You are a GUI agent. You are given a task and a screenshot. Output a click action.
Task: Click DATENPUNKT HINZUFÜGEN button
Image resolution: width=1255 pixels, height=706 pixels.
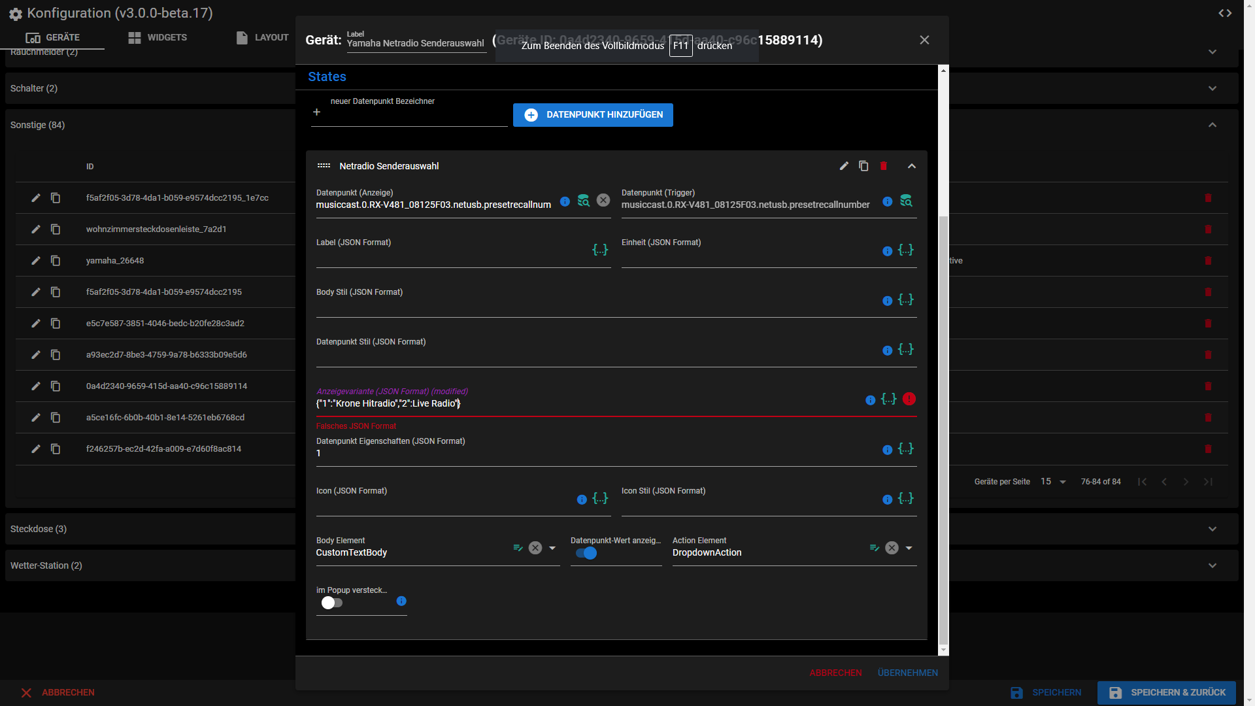593,115
